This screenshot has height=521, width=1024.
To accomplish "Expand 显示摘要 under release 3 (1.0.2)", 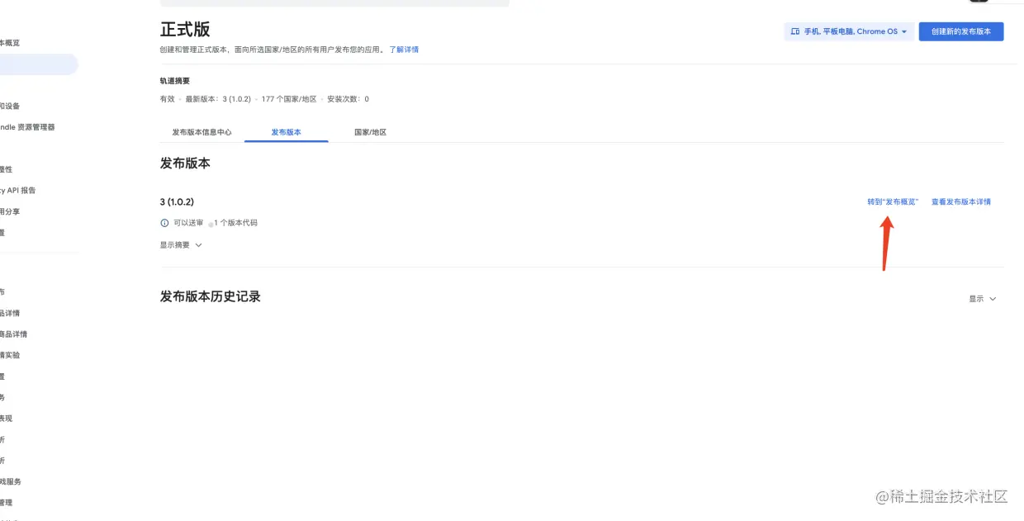I will coord(181,245).
